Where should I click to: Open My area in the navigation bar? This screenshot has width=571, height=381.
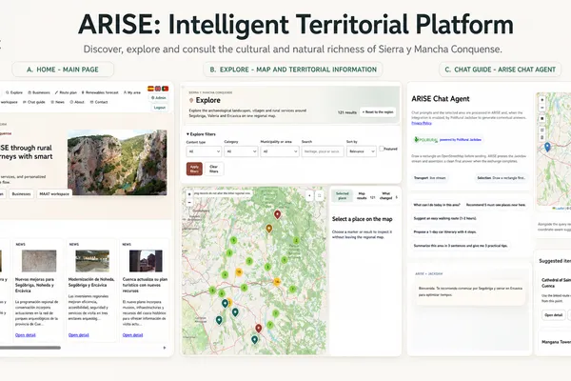(132, 92)
